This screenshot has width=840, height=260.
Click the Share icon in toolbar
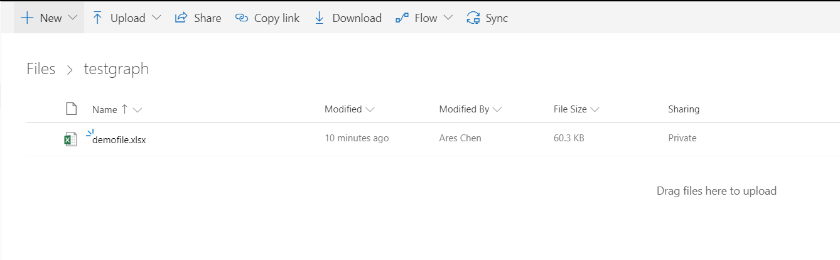tap(181, 18)
